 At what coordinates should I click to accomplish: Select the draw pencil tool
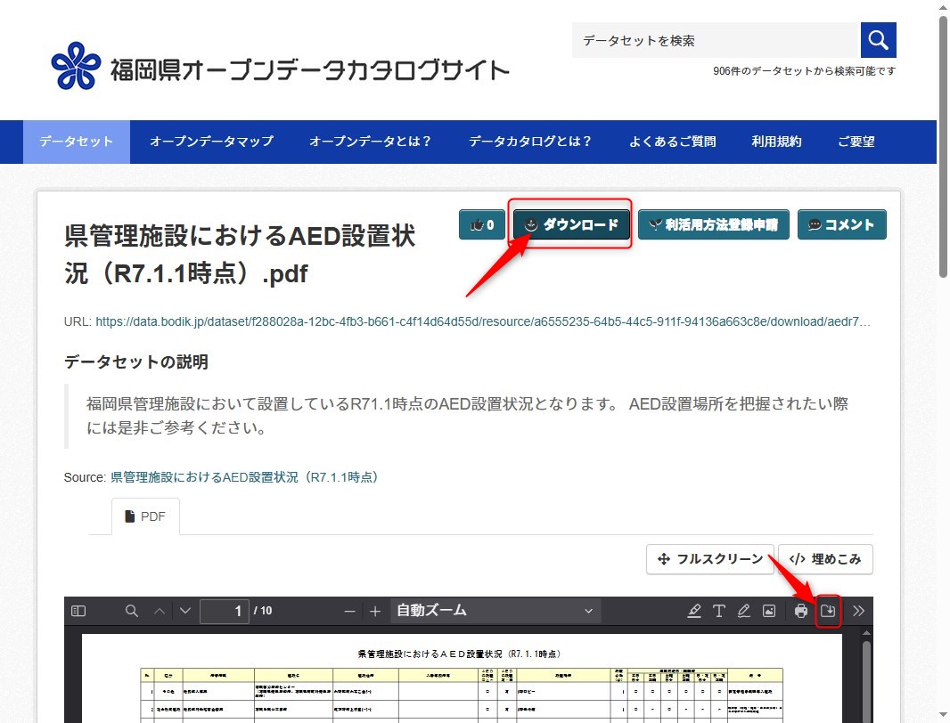tap(744, 611)
